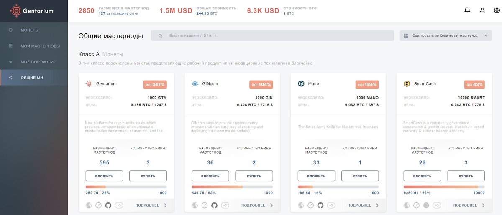This screenshot has height=215, width=502.
Task: Open website globe icon on GINcoin card
Action: point(195,205)
